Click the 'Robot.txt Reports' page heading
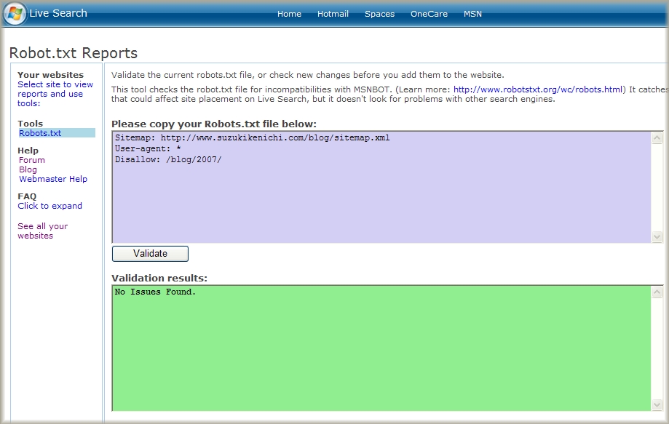 click(74, 53)
